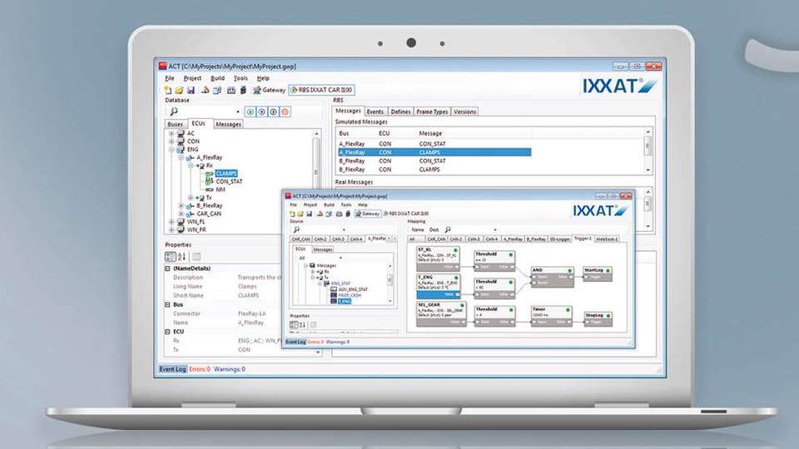The image size is (799, 449).
Task: Open the Database search dropdown arrow
Action: pyautogui.click(x=237, y=112)
